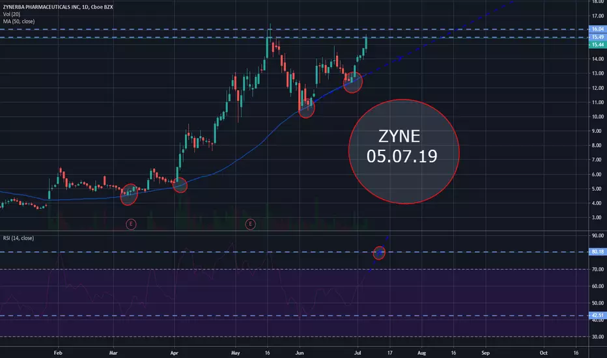Click the 5.00 price scale value
This screenshot has width=607, height=358.
(x=598, y=189)
